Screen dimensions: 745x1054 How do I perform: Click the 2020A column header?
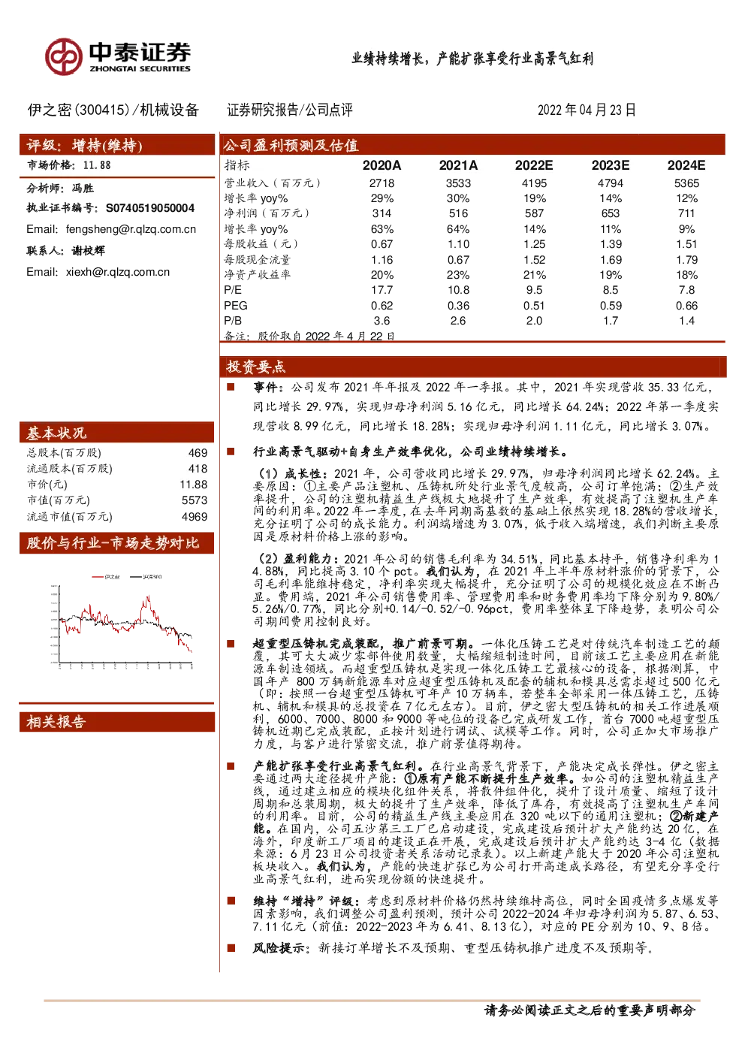tap(382, 165)
